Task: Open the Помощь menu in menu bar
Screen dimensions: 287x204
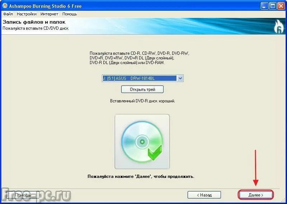Action: (70, 14)
